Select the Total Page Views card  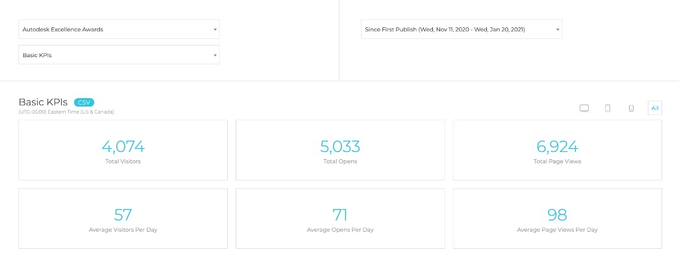557,150
